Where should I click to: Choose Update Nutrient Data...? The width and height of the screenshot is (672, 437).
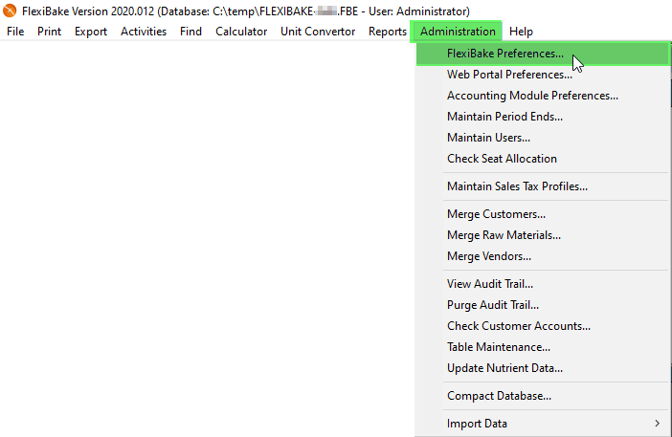pyautogui.click(x=543, y=367)
